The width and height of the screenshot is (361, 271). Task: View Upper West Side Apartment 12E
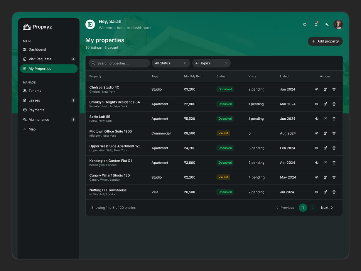click(x=317, y=148)
